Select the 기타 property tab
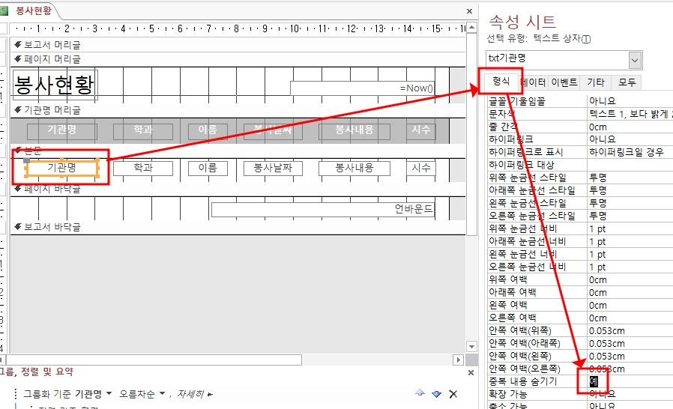 point(595,82)
